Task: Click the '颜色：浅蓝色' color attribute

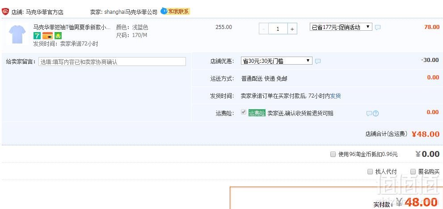Action: click(132, 27)
